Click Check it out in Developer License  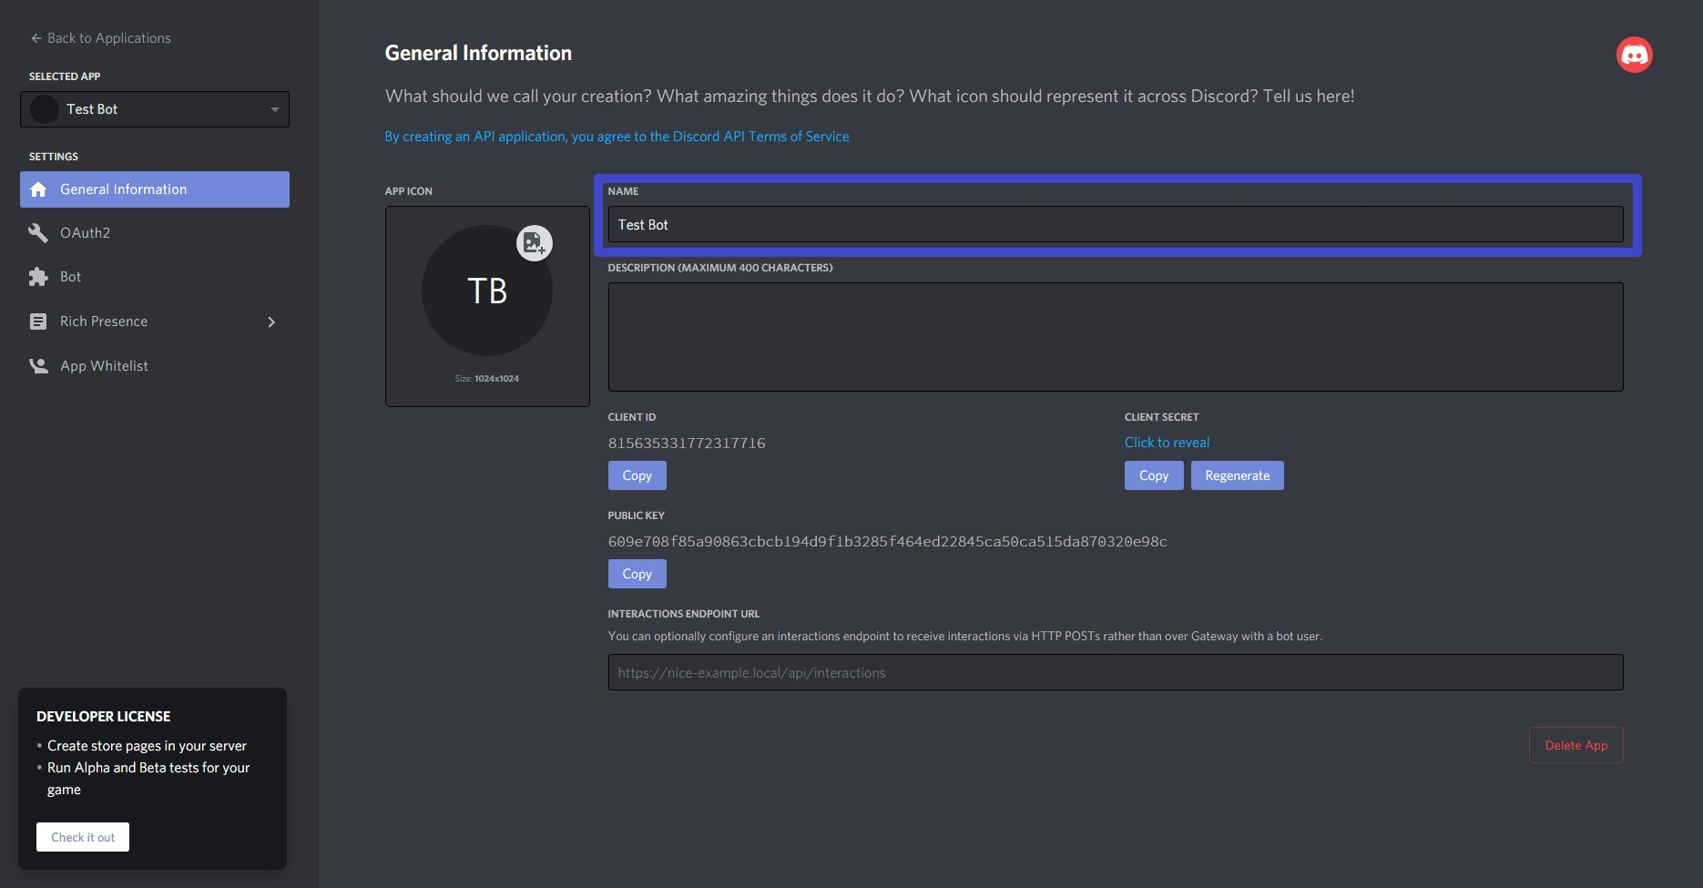[83, 837]
